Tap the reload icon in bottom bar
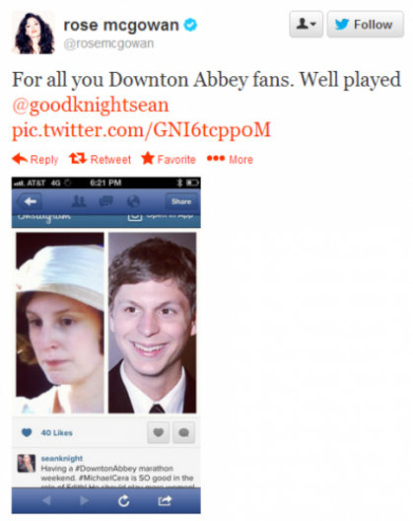 tap(124, 500)
